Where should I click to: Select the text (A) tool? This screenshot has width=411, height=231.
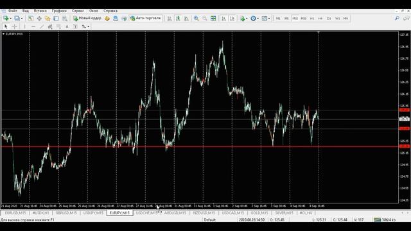[67, 26]
